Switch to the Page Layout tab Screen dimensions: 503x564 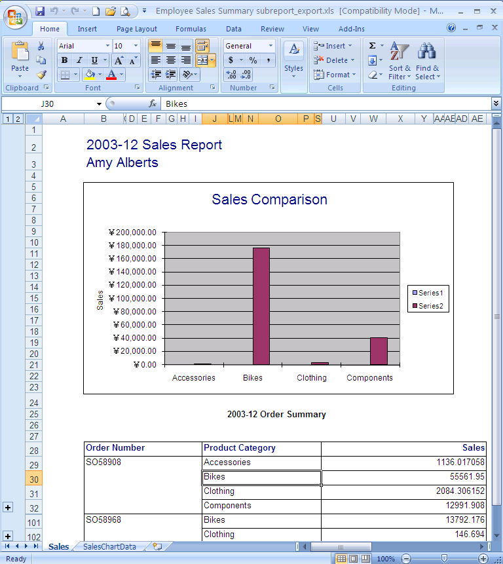137,29
